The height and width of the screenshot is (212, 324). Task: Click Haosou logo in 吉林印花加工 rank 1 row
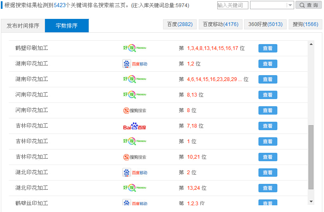click(x=134, y=141)
